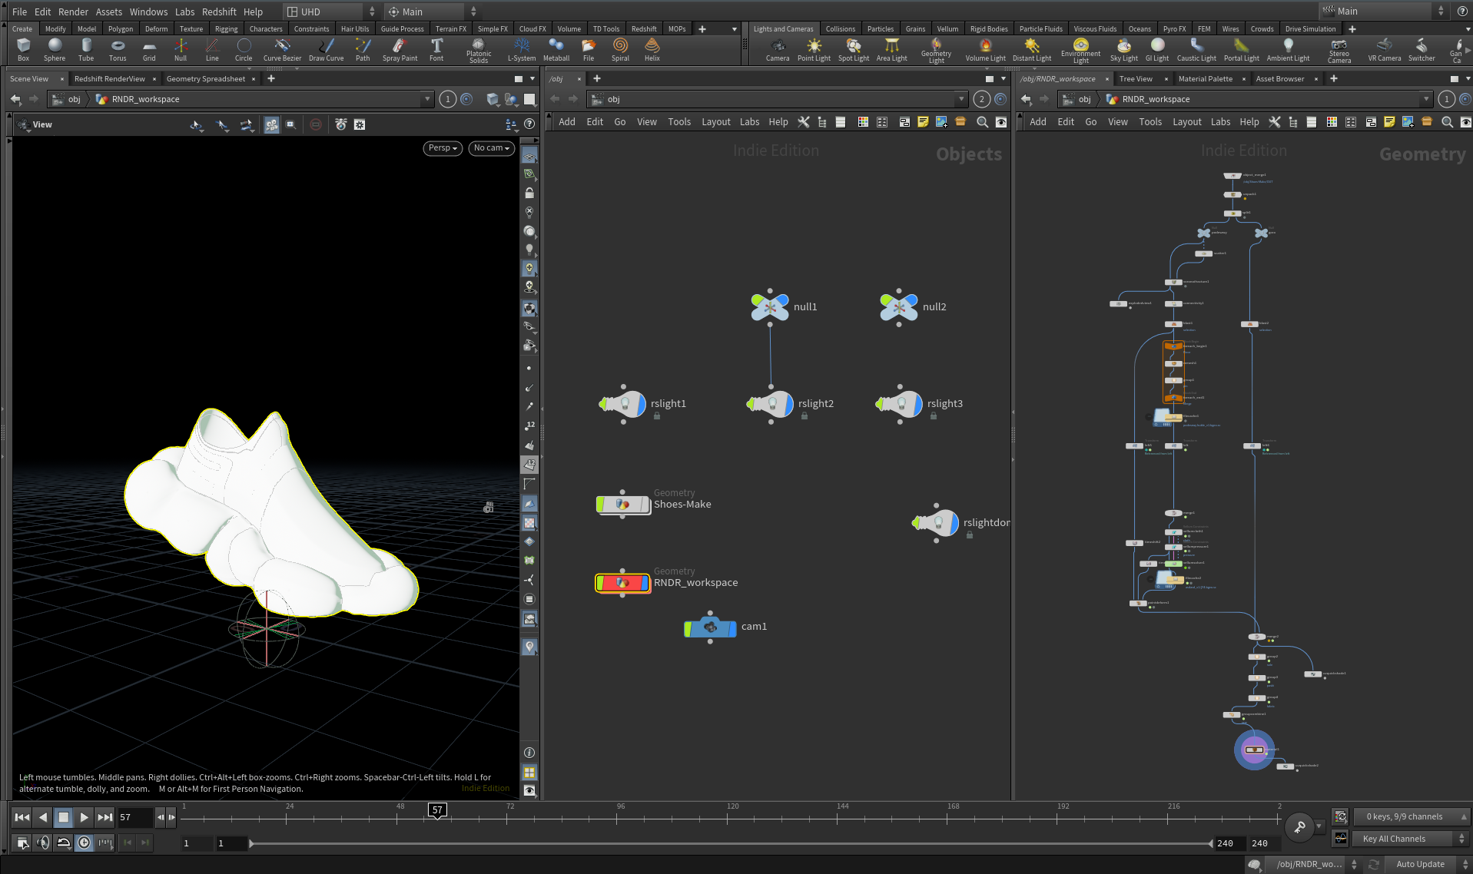The height and width of the screenshot is (874, 1473).
Task: Select the Shoes-Make geometry node
Action: click(x=623, y=505)
